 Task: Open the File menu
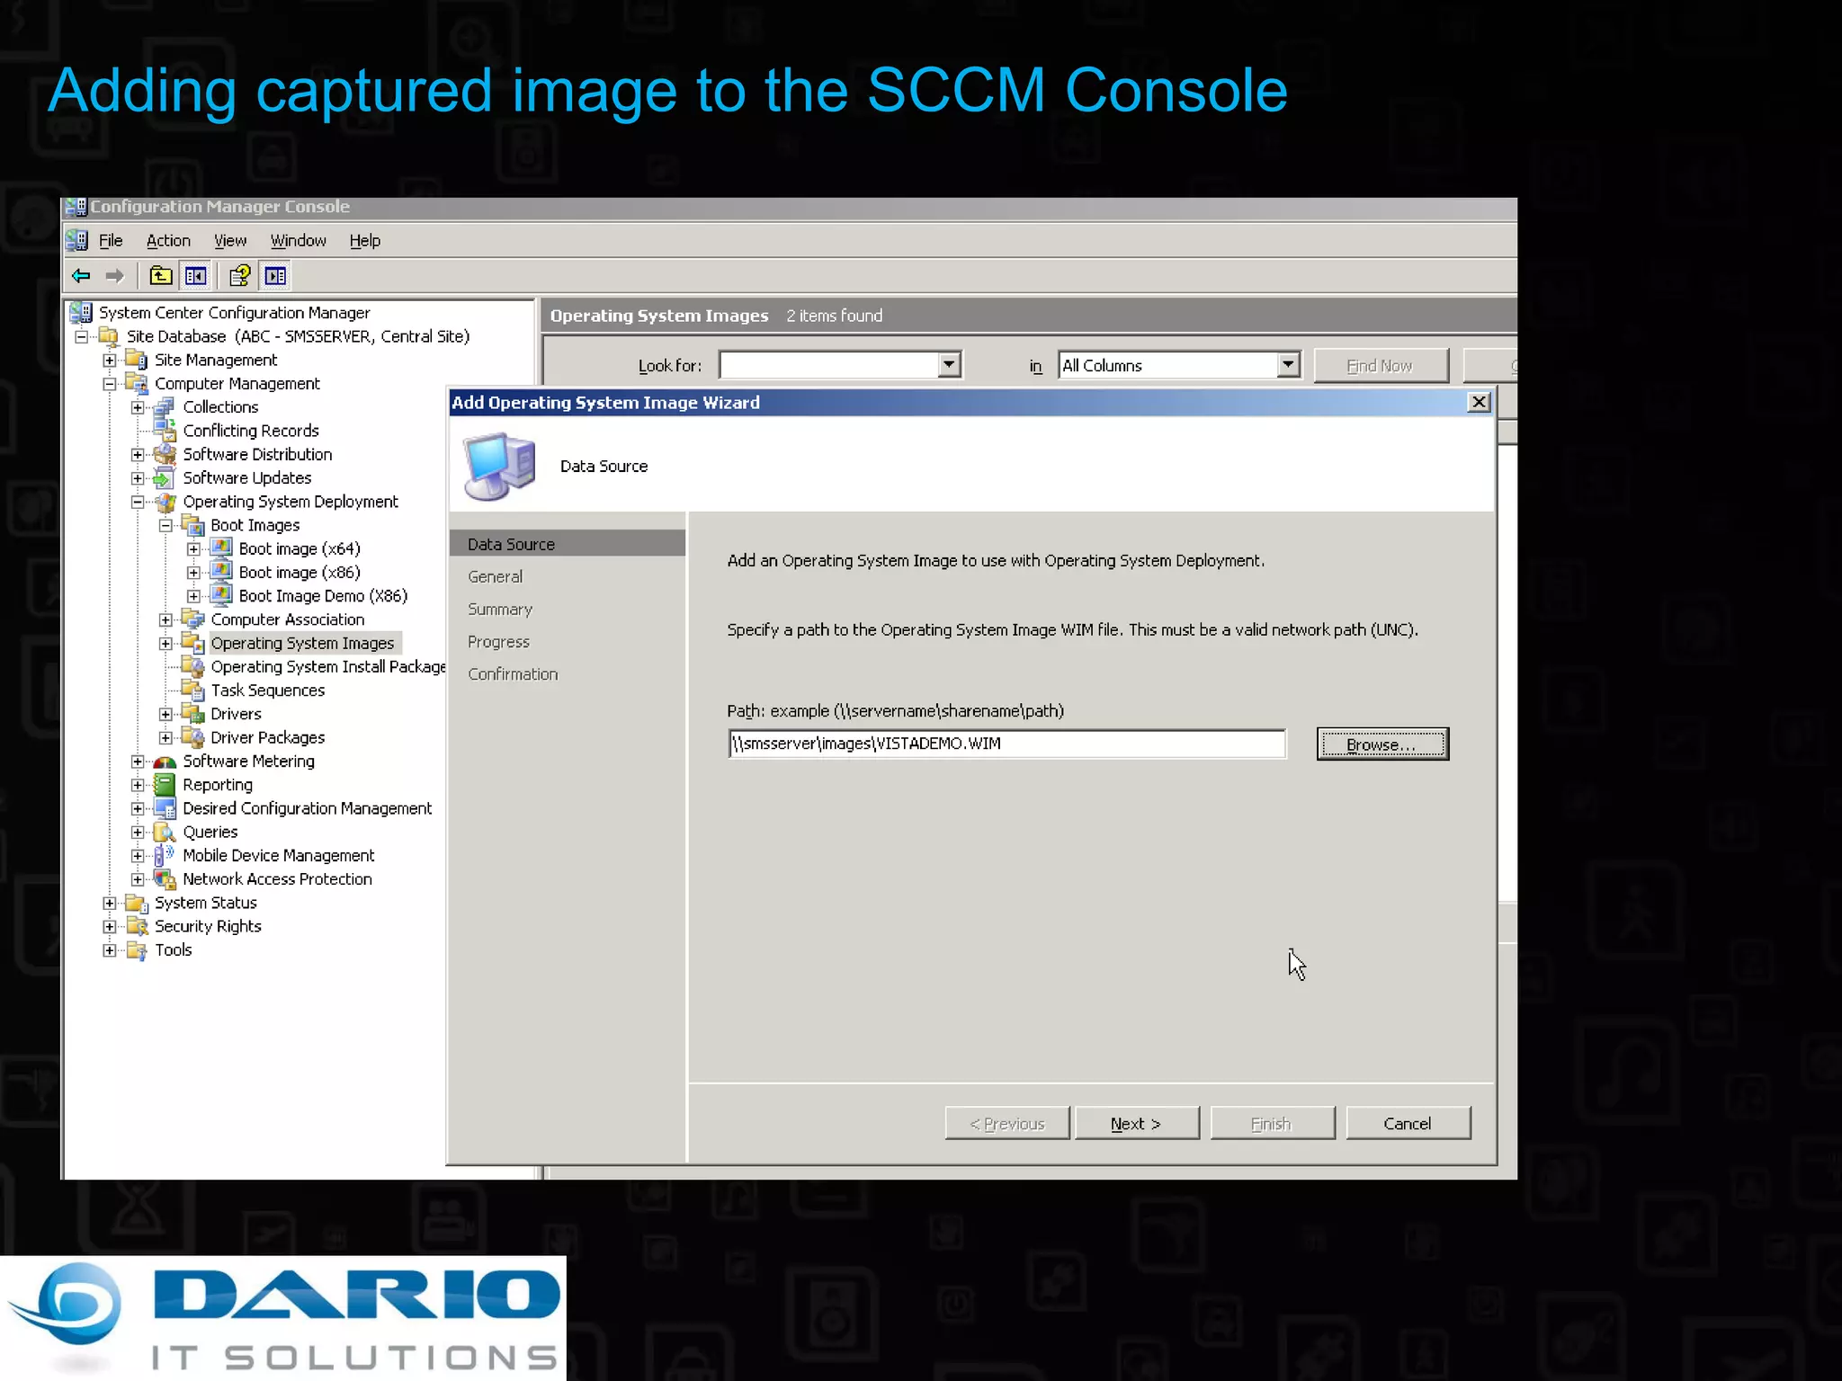(111, 241)
